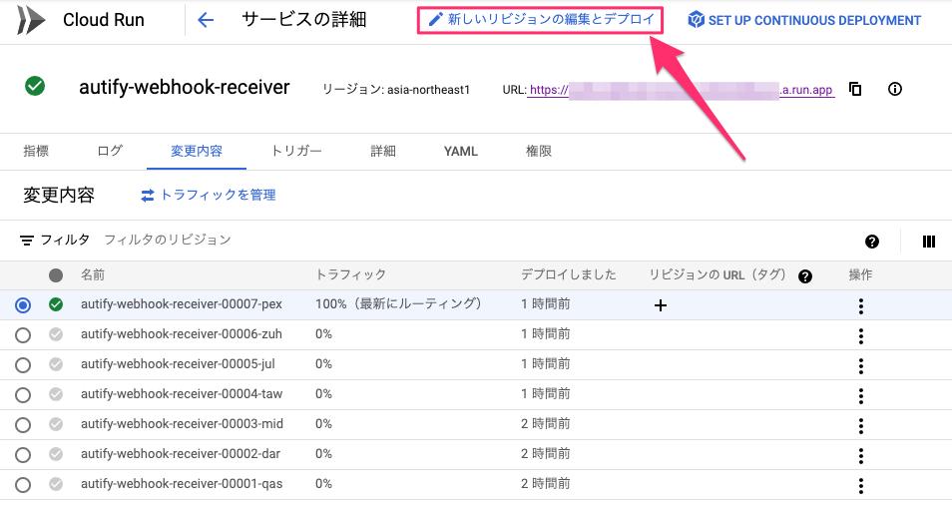Click grey status check of 00004-taw
This screenshot has height=510, width=952.
56,394
